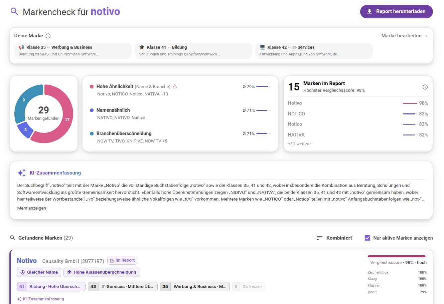Viewport: 444px width, 304px height.
Task: Click the Hohe Klassenüberschneidung tag
Action: click(101, 272)
